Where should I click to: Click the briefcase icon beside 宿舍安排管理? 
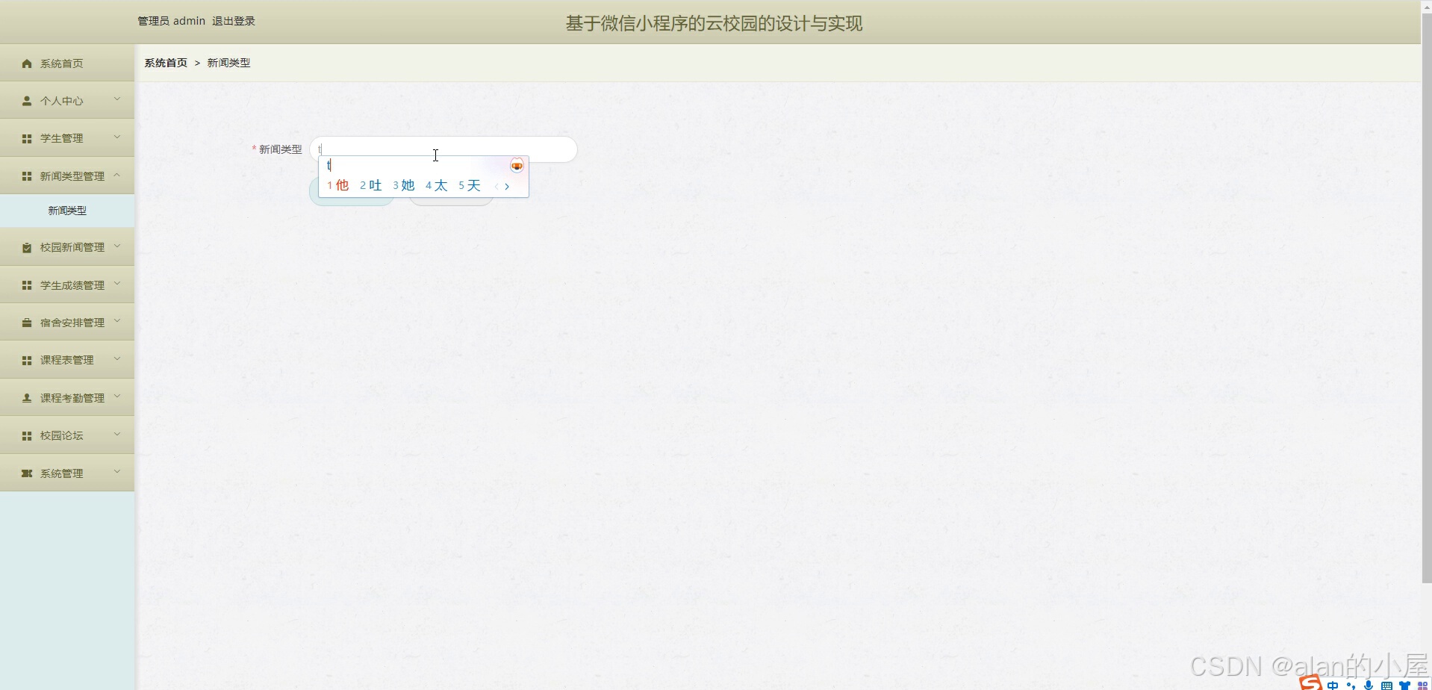click(x=27, y=323)
